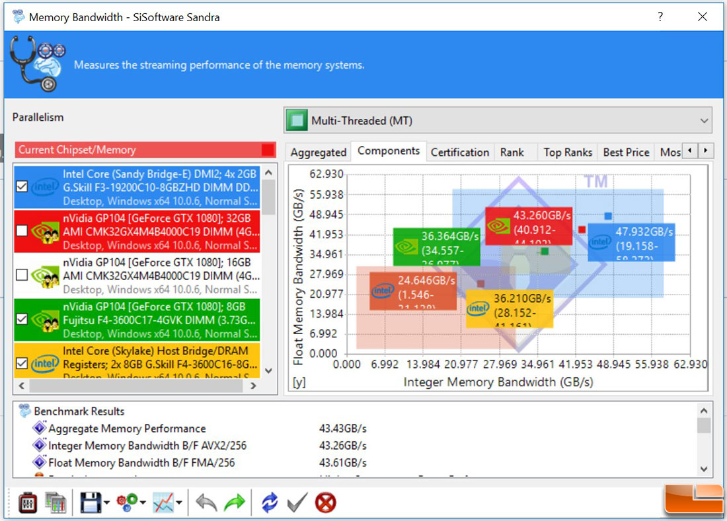
Task: Click the help question mark in title bar
Action: coord(660,17)
